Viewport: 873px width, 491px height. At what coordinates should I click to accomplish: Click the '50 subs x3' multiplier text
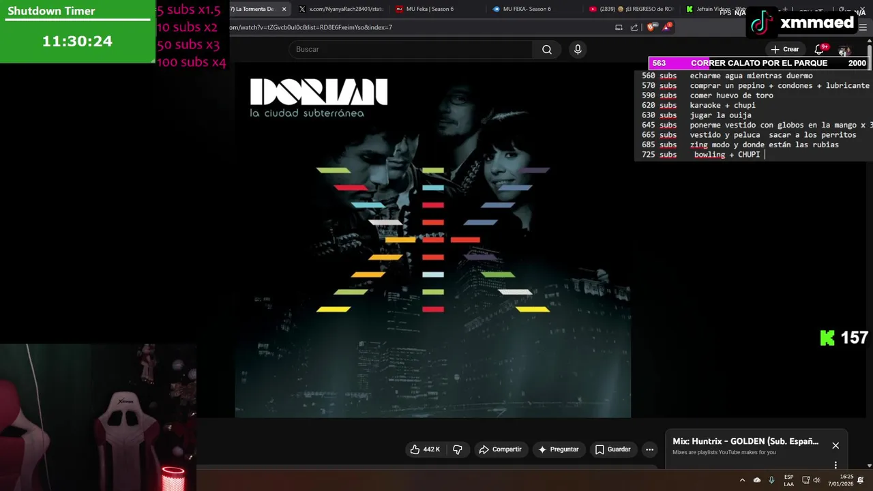click(188, 45)
